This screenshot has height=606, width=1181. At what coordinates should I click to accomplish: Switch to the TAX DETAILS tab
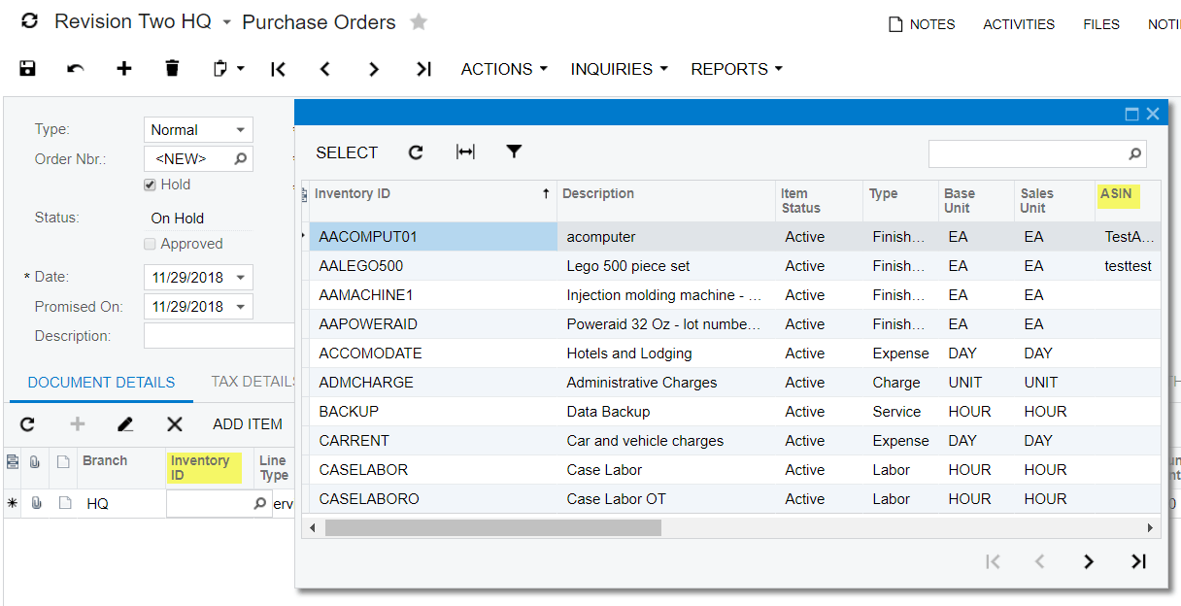253,382
